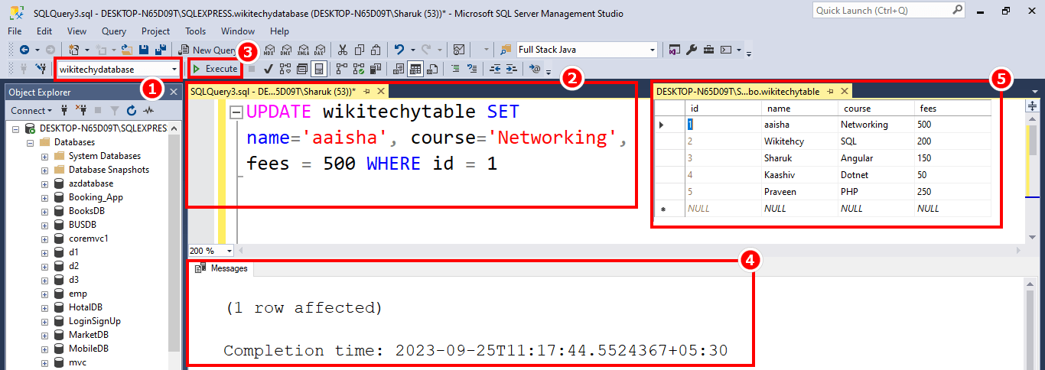
Task: Click the Decrease Indent icon
Action: (x=494, y=69)
